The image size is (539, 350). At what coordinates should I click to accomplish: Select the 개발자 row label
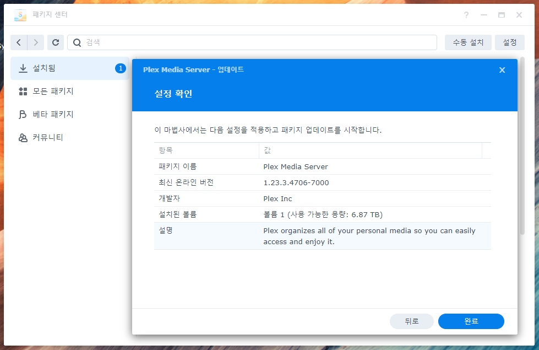coord(169,198)
